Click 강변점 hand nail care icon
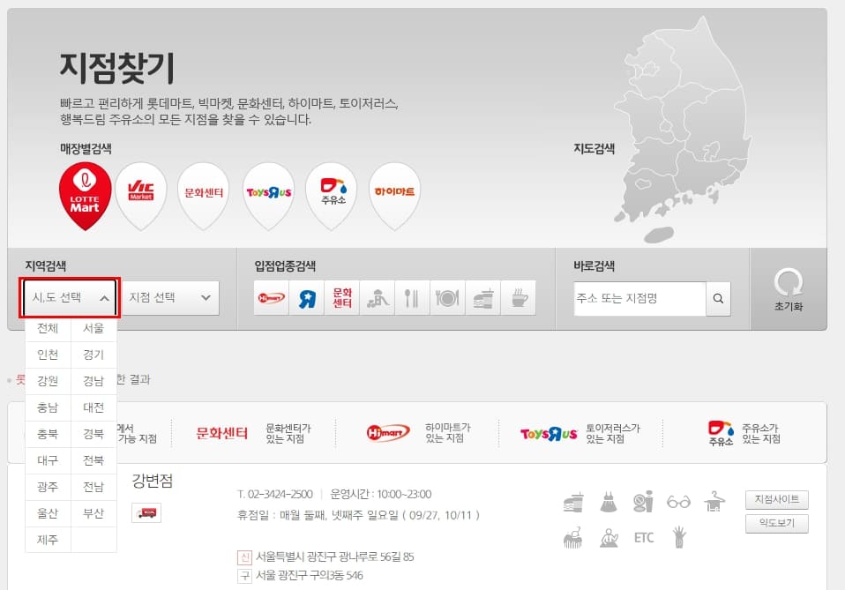The image size is (845, 590). pyautogui.click(x=679, y=537)
